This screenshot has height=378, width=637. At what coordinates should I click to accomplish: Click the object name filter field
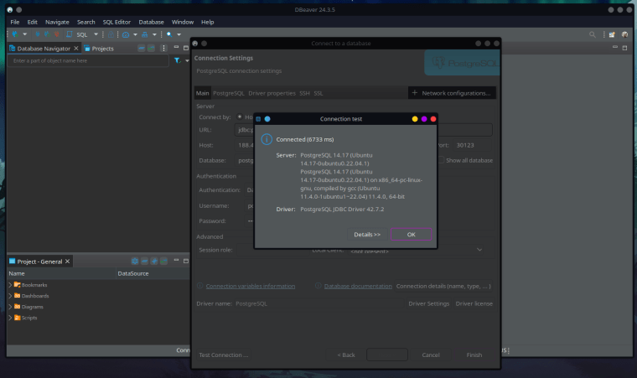point(88,60)
